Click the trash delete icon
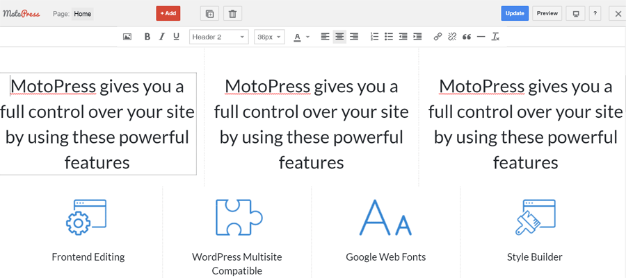 coord(233,13)
